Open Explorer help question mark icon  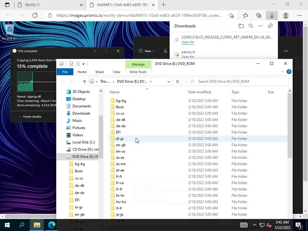click(289, 72)
